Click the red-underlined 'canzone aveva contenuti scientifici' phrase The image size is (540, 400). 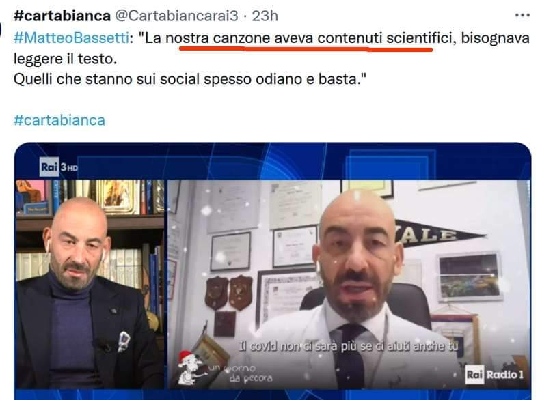click(x=332, y=38)
